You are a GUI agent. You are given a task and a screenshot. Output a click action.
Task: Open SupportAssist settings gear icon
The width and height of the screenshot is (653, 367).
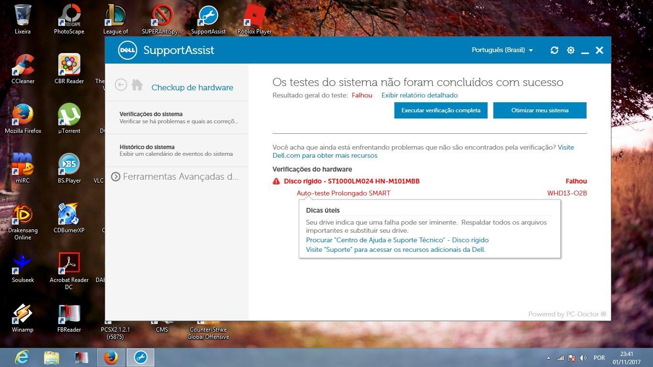pos(570,50)
